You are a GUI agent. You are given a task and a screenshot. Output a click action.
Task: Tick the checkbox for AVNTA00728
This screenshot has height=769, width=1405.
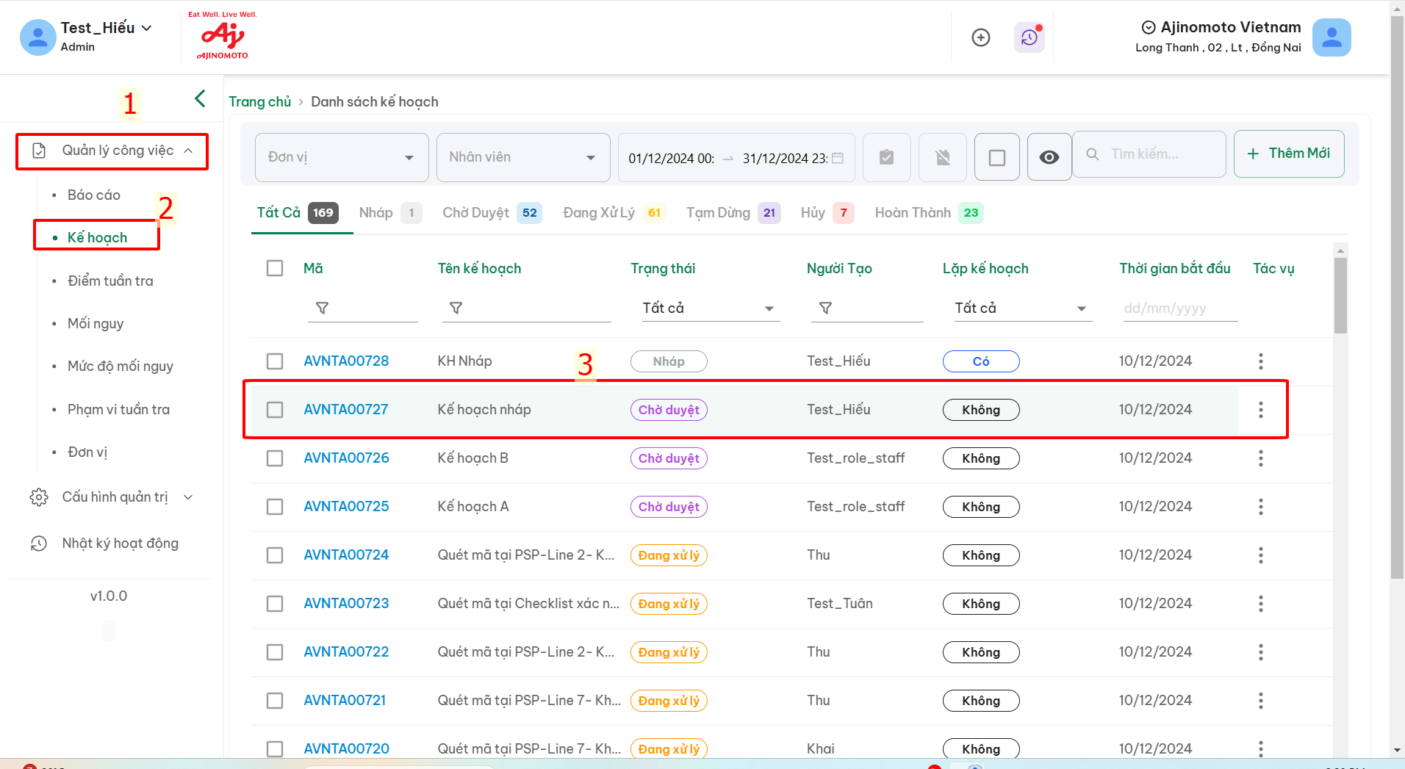275,361
